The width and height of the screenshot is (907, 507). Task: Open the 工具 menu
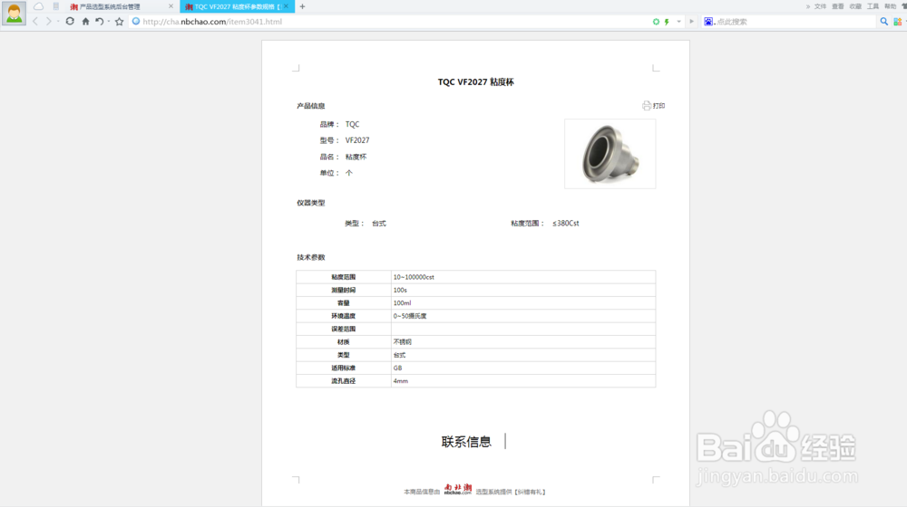873,6
